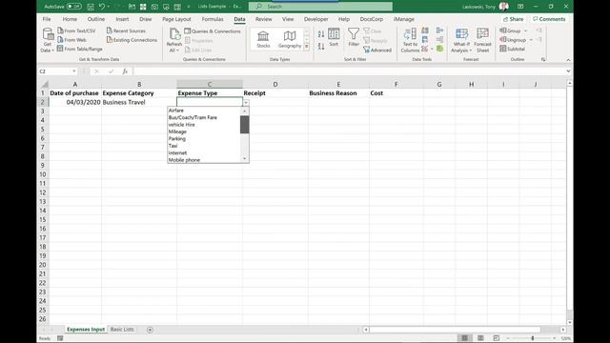The height and width of the screenshot is (343, 610).
Task: Toggle the Filter funnel
Action: (x=354, y=38)
